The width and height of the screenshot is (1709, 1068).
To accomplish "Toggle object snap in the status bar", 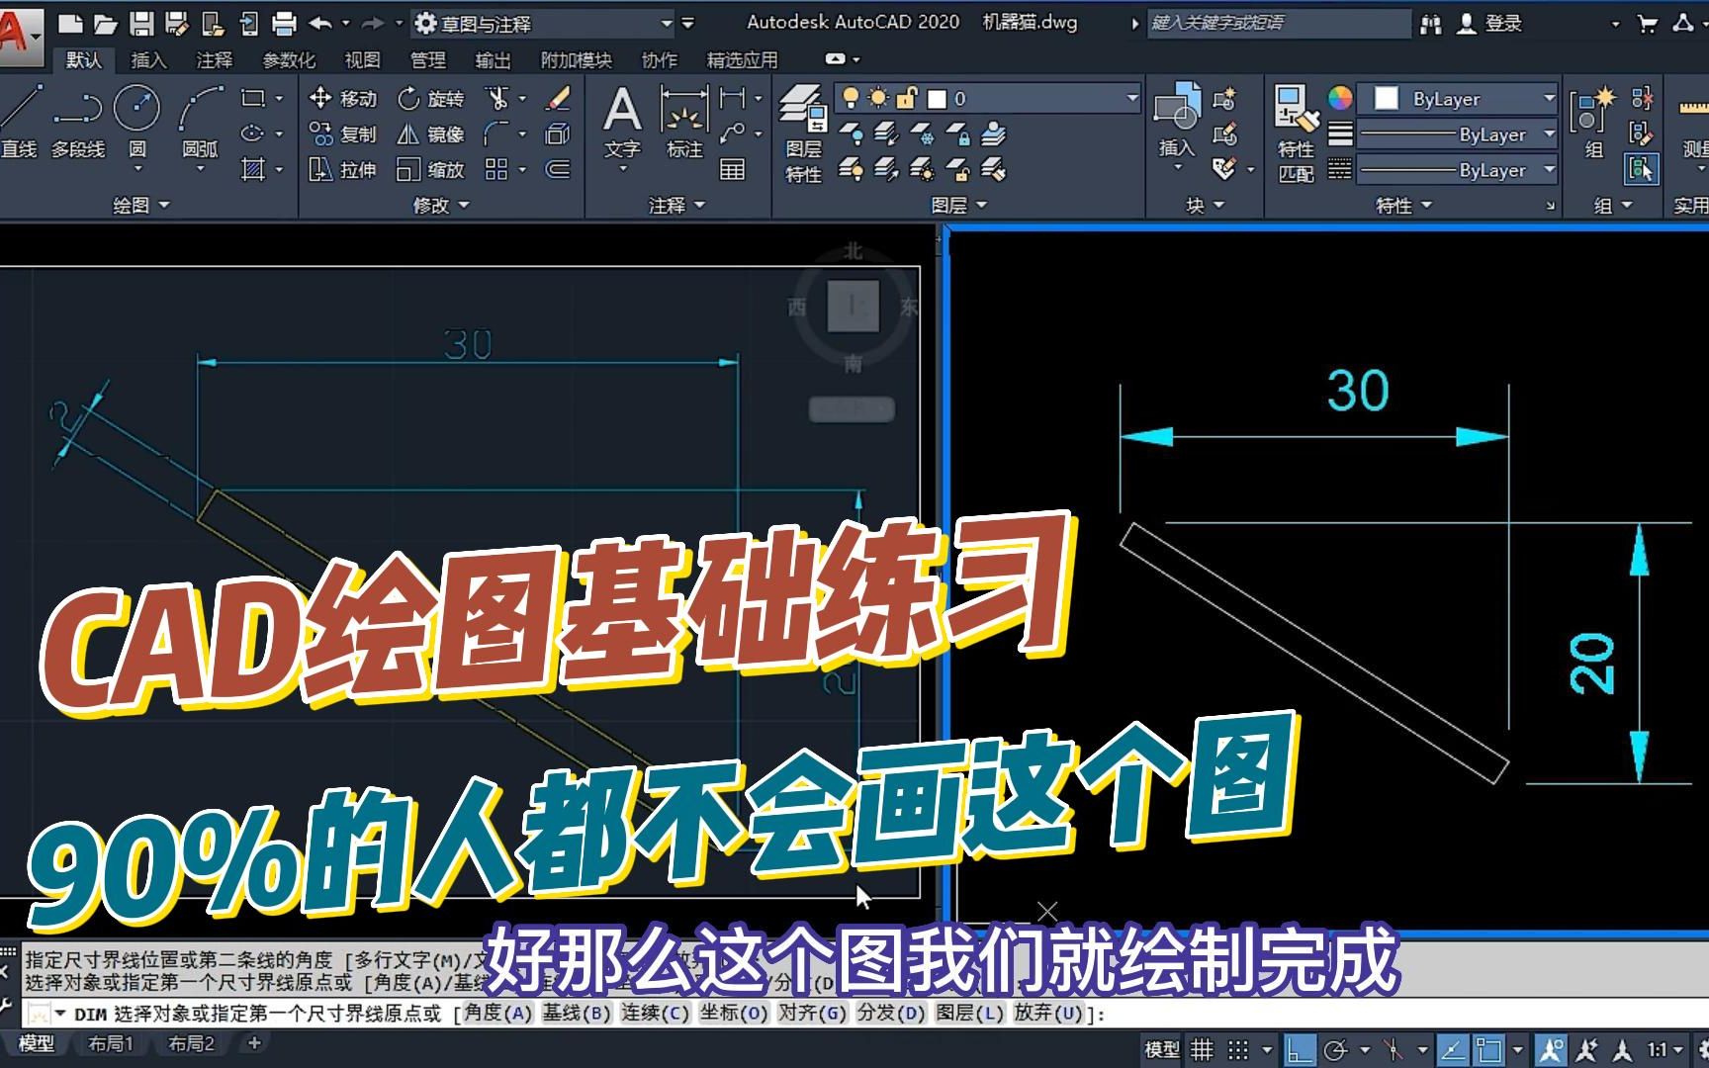I will tap(1487, 1048).
